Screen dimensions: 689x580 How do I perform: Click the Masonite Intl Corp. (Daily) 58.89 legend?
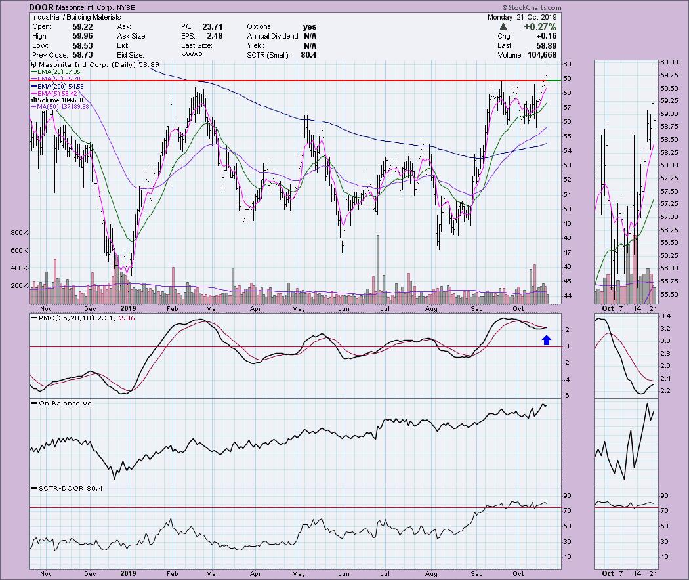[x=95, y=64]
